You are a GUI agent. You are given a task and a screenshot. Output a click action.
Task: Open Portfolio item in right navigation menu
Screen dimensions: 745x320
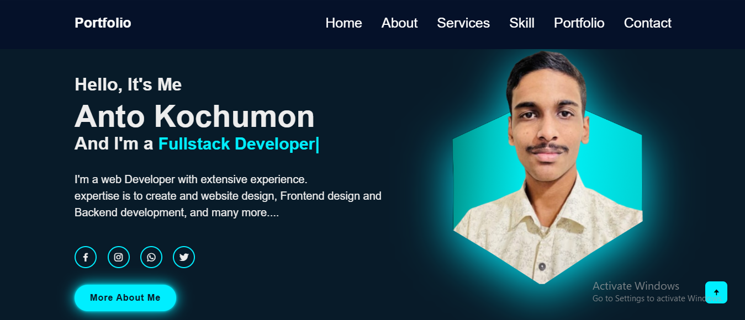point(579,23)
